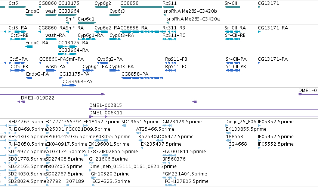
Task: Click transcript CG13175-RA
Action: (67, 47)
